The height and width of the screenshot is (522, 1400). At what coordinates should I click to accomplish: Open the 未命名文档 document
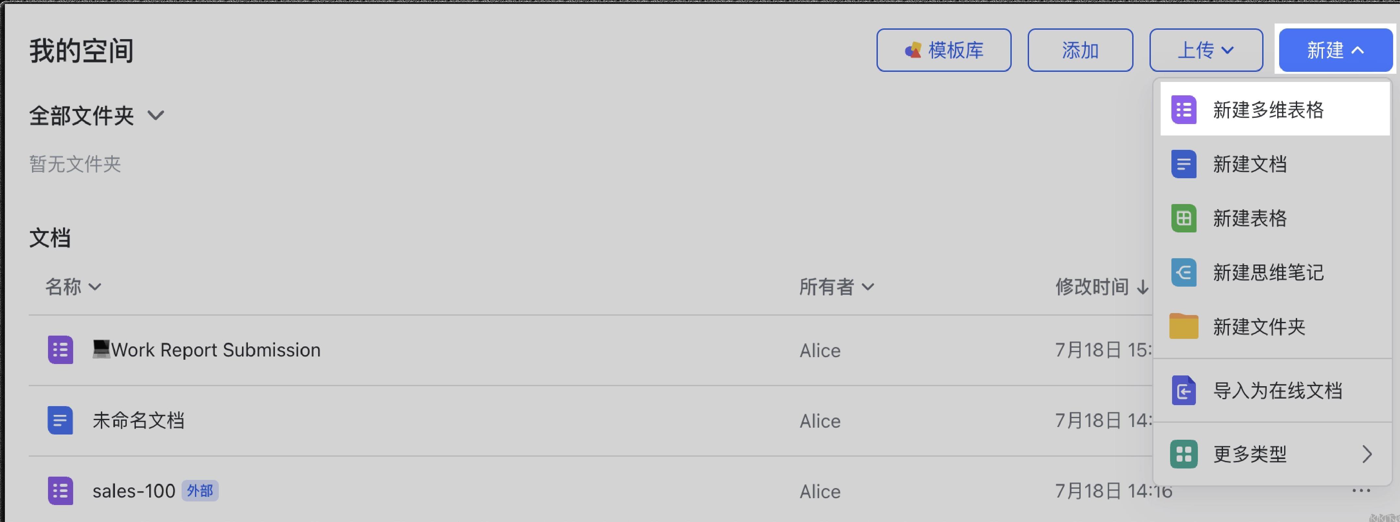pyautogui.click(x=138, y=420)
